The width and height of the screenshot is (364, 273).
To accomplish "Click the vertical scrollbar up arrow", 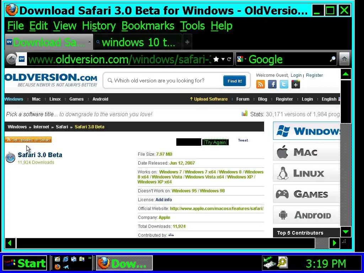I will coord(346,74).
